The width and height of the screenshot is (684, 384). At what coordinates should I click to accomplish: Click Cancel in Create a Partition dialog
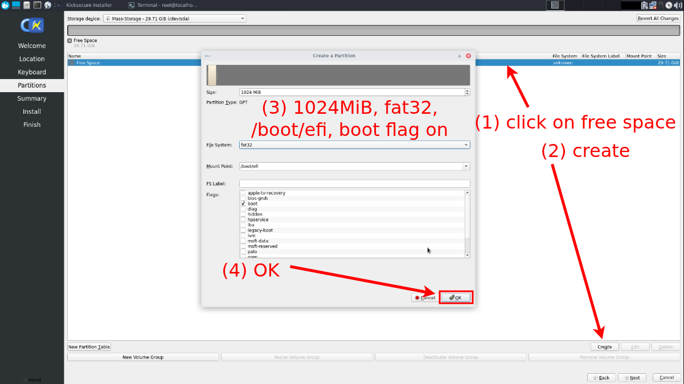pyautogui.click(x=425, y=298)
